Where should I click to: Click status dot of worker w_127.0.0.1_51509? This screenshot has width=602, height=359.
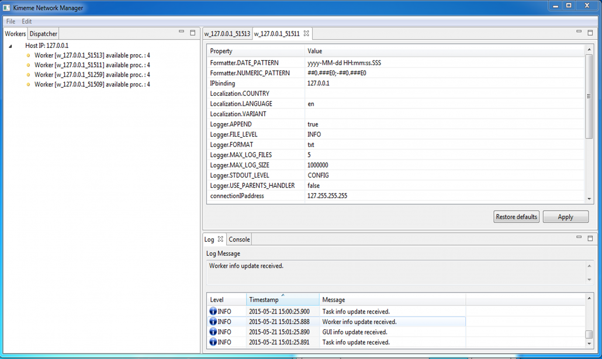pyautogui.click(x=28, y=85)
